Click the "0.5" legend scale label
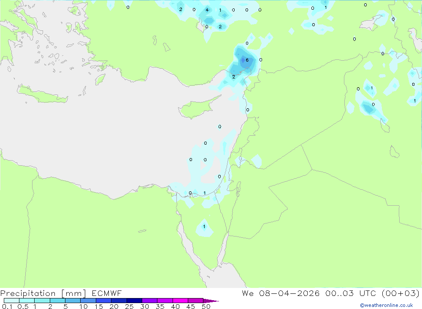The height and width of the screenshot is (309, 422). tap(23, 306)
